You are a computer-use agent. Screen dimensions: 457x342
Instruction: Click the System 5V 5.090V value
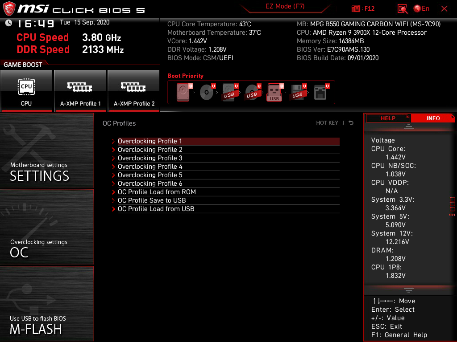click(x=395, y=225)
